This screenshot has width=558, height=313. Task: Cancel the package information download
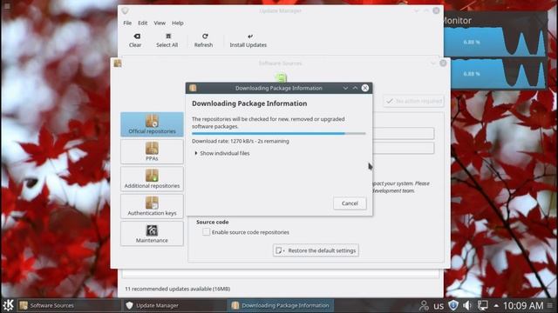pyautogui.click(x=350, y=203)
